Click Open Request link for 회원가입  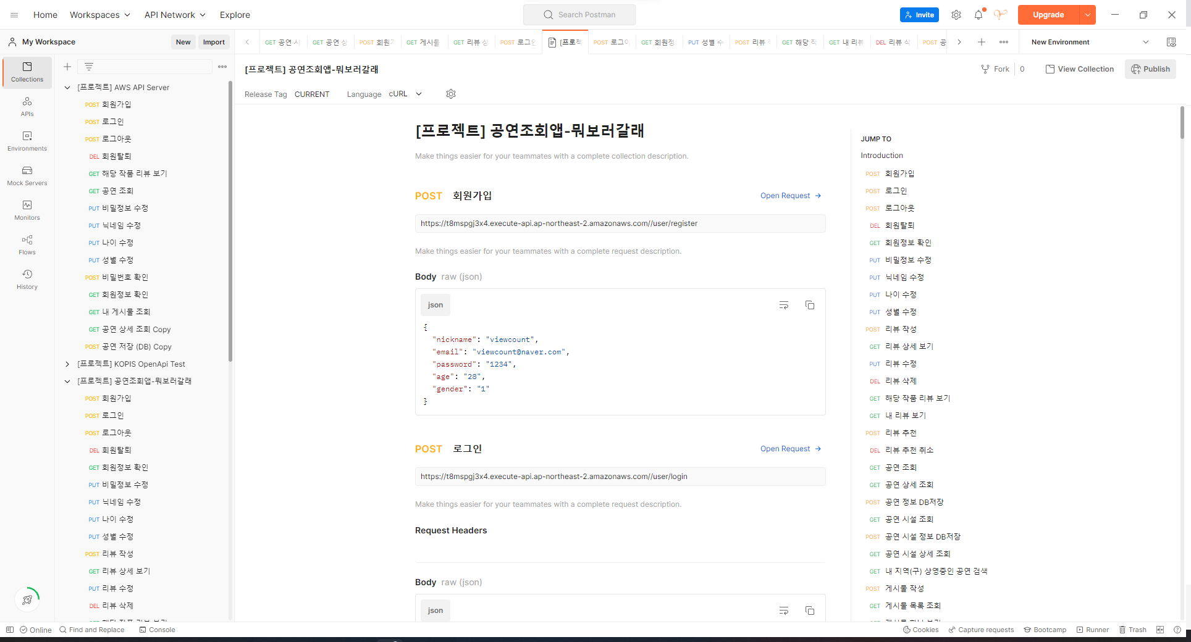click(x=791, y=196)
